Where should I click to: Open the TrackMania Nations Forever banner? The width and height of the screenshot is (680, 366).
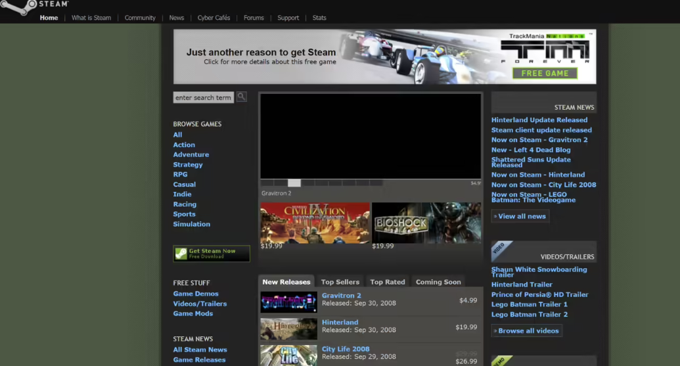(x=384, y=57)
